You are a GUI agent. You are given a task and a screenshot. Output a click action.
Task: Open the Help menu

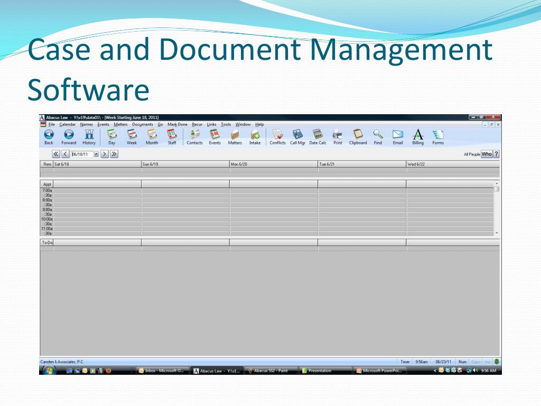point(259,124)
